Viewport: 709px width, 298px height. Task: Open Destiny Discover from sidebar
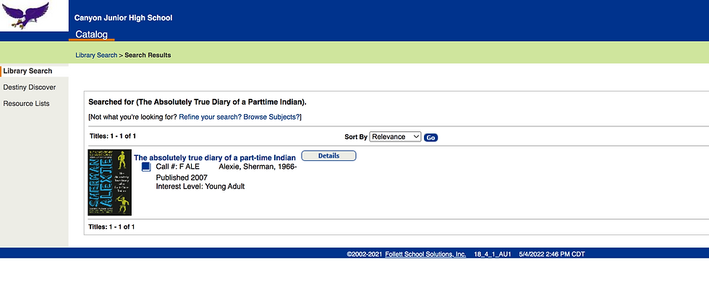tap(30, 87)
